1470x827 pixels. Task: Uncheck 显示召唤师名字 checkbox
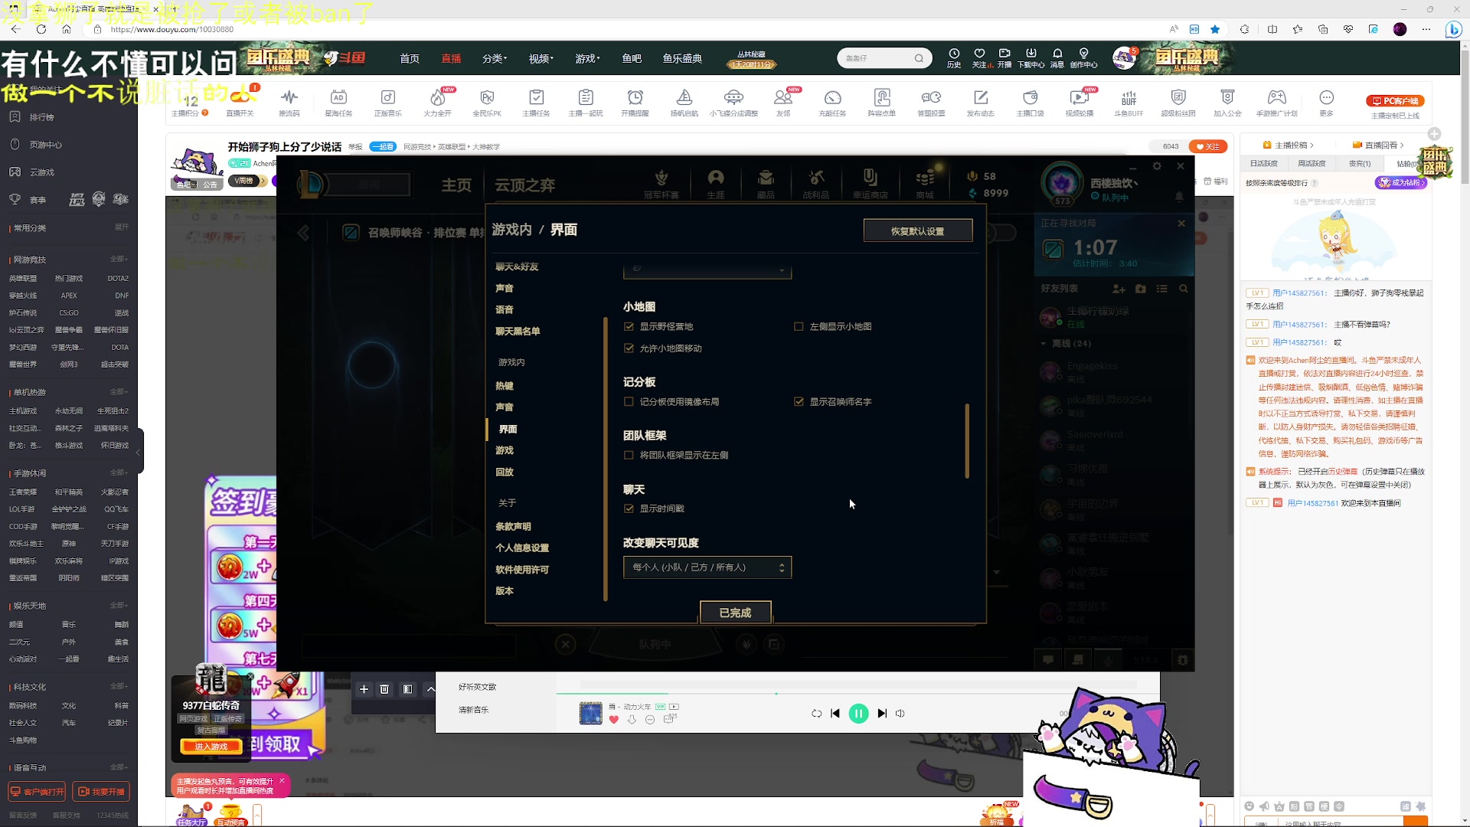coord(799,401)
